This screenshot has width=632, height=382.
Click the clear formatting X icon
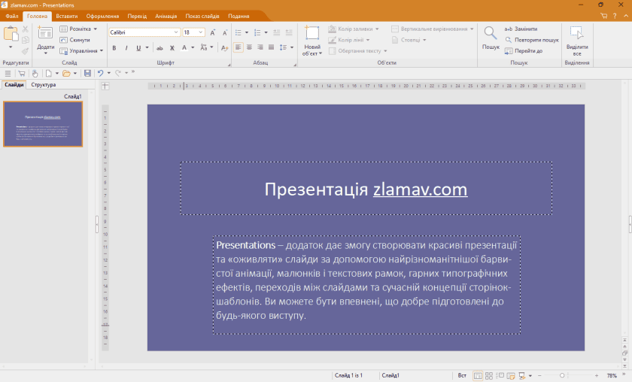pos(172,48)
